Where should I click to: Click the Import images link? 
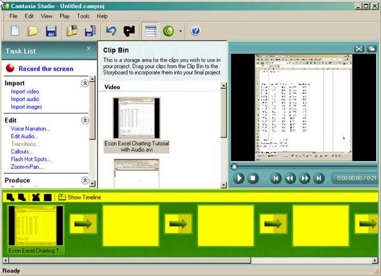click(27, 107)
